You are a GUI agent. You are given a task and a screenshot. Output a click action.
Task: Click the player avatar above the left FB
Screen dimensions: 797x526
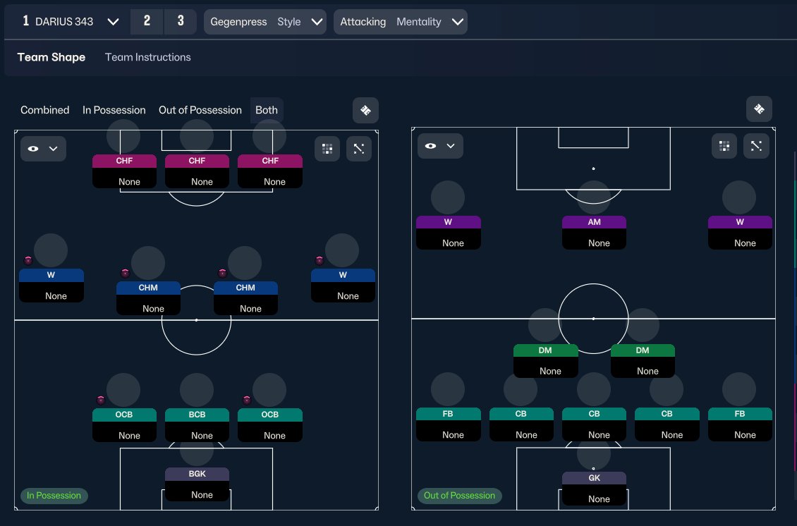click(x=448, y=390)
